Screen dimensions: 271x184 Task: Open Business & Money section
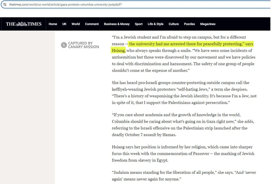(x=117, y=24)
